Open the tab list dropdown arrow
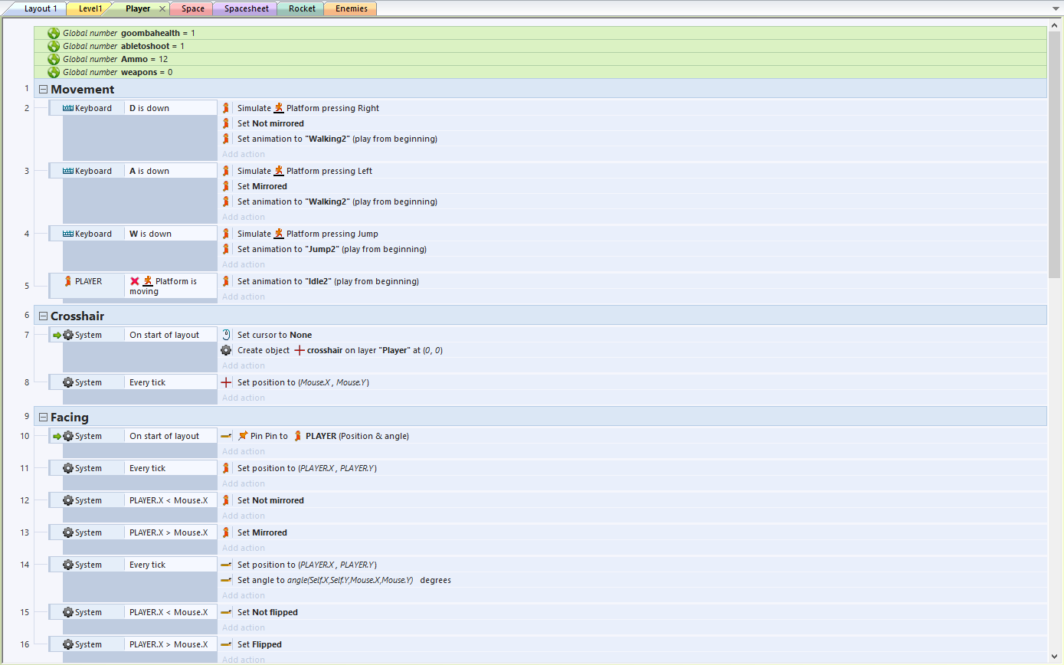The height and width of the screenshot is (665, 1064). pos(1056,9)
